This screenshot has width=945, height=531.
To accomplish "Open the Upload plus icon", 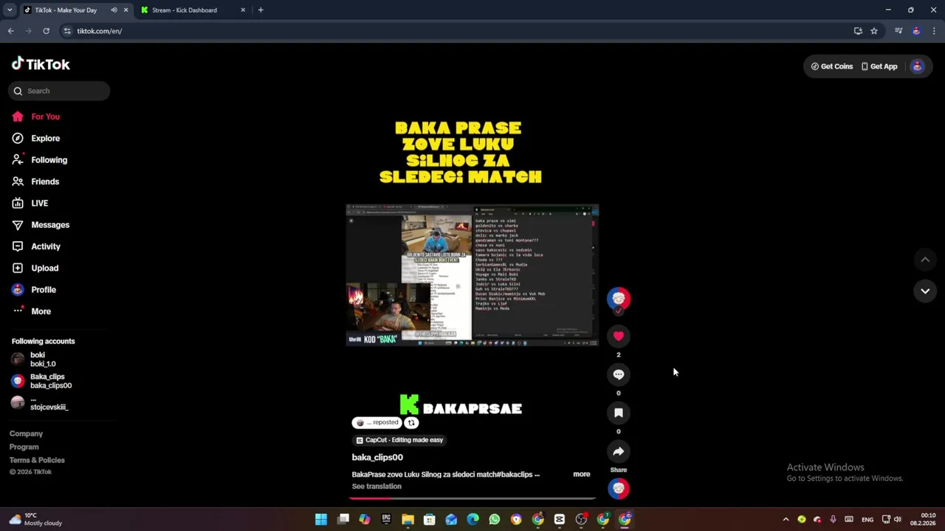I will click(x=18, y=268).
